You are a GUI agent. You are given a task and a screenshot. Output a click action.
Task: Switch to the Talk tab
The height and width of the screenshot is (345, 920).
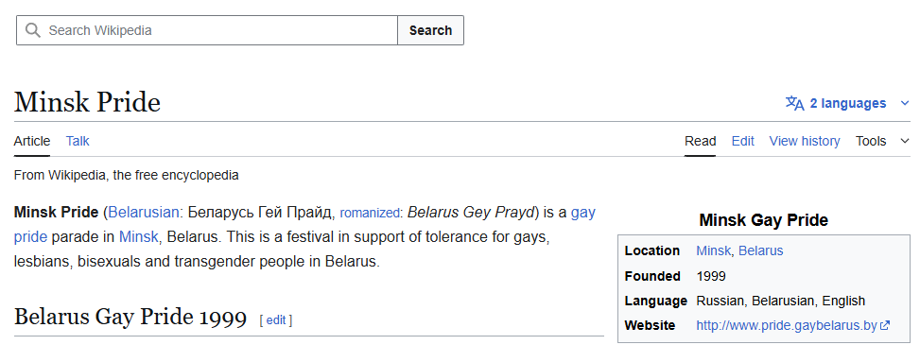click(x=78, y=141)
